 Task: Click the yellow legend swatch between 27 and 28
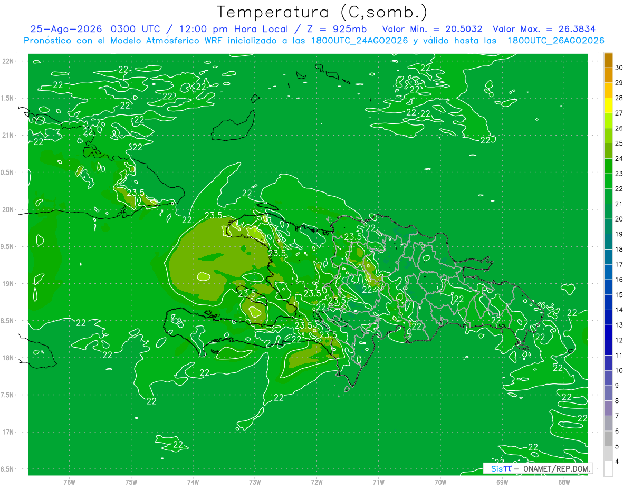[608, 106]
